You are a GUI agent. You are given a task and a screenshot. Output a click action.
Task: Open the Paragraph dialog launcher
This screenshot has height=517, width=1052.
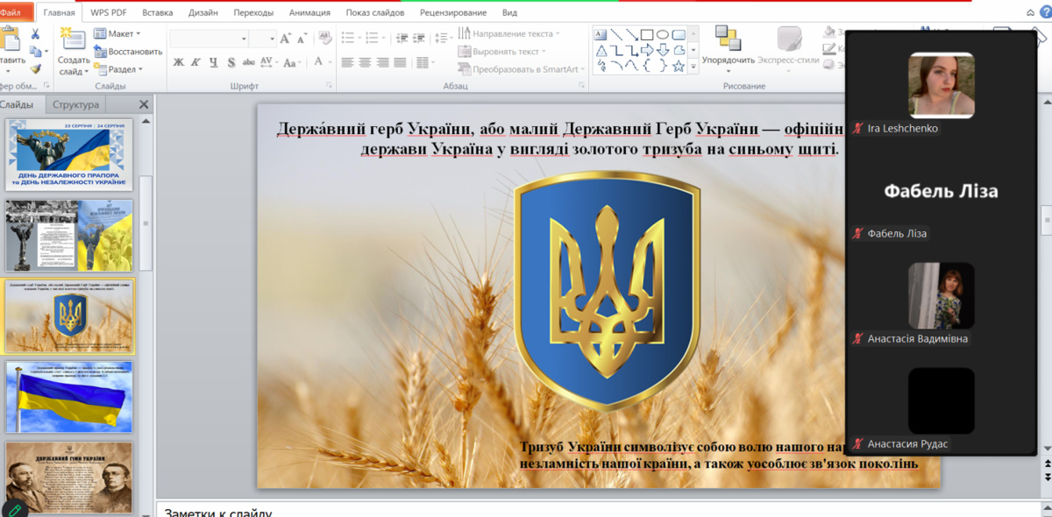click(580, 86)
